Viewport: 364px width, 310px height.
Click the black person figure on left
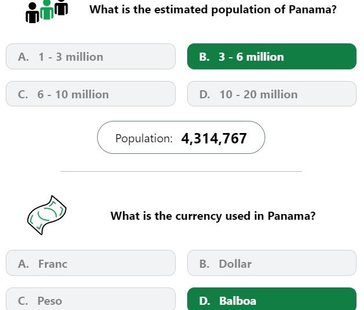point(32,13)
